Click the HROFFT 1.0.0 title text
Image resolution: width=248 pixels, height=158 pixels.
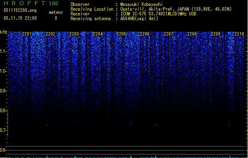pos(31,3)
